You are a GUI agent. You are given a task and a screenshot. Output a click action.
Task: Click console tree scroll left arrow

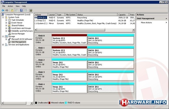click(x=3, y=103)
